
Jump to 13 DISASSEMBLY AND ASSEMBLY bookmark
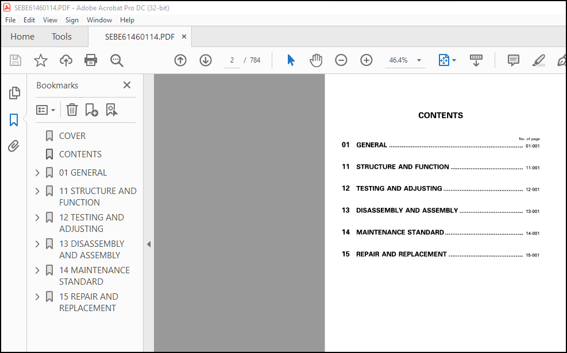(x=91, y=249)
